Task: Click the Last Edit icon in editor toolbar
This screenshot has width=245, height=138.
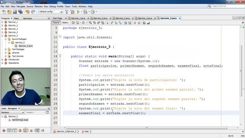Action: point(73,23)
